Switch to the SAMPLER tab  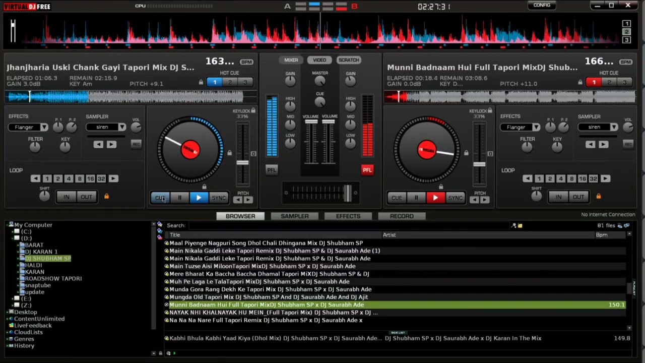295,216
